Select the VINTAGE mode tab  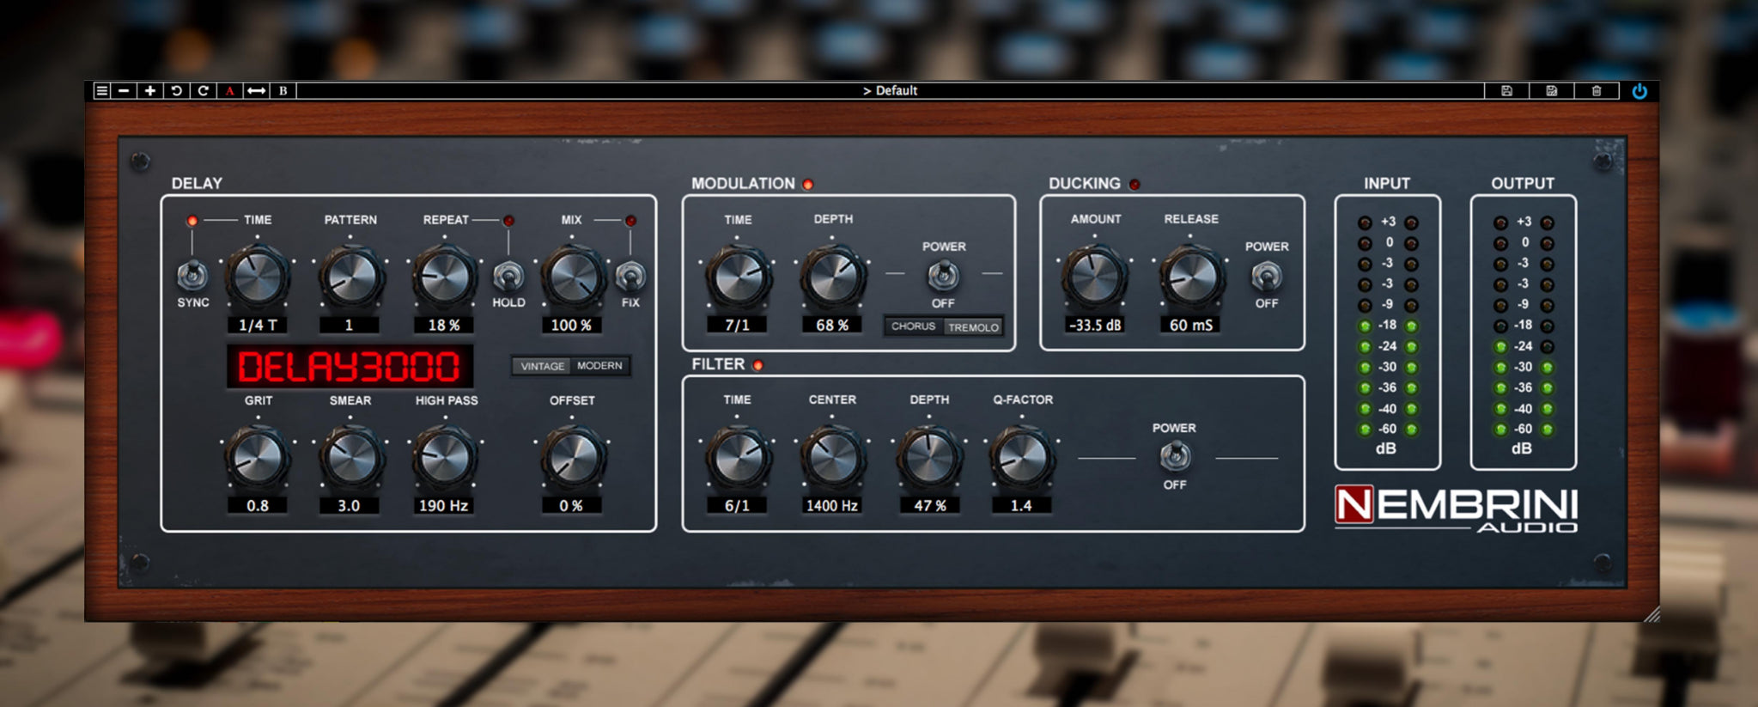542,366
